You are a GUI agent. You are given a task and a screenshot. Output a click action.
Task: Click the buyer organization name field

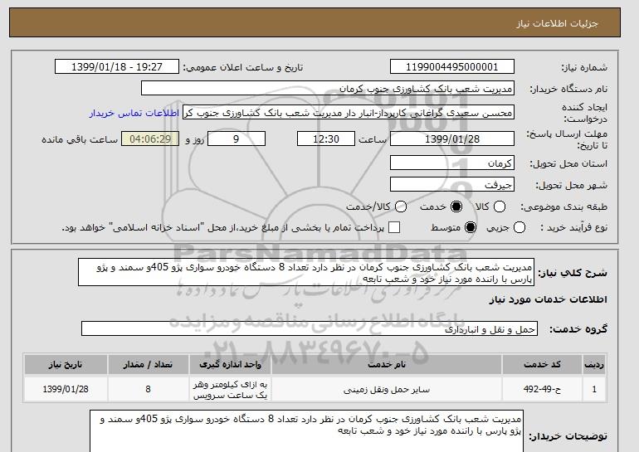[328, 89]
